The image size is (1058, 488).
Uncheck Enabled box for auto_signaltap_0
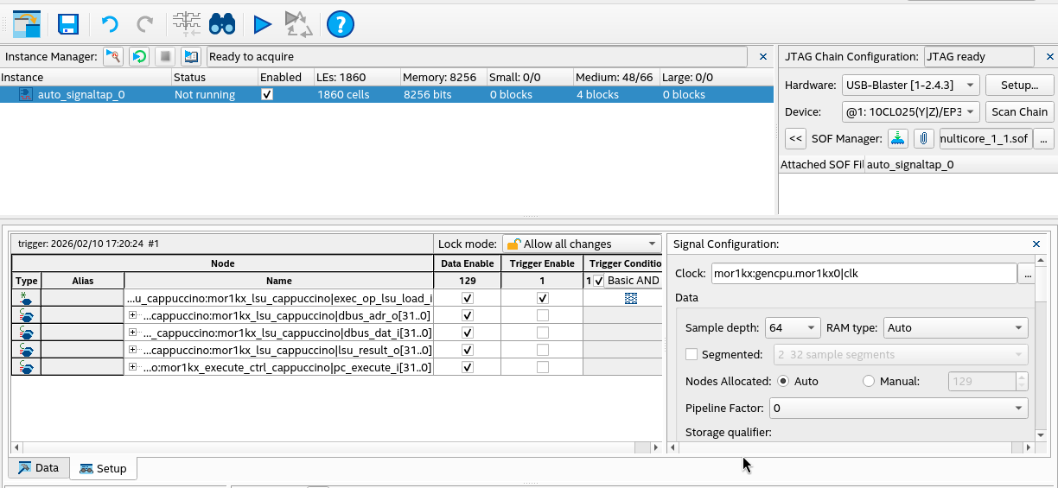coord(267,95)
